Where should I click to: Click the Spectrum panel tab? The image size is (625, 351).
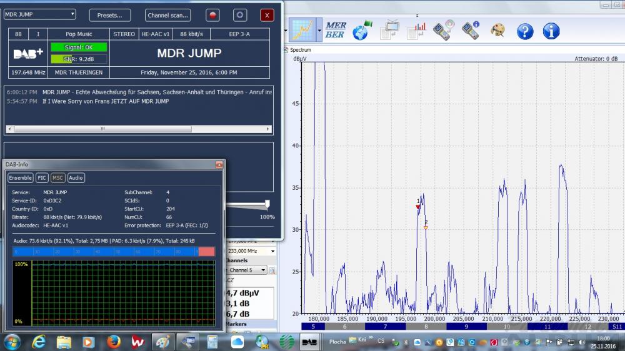[x=300, y=50]
